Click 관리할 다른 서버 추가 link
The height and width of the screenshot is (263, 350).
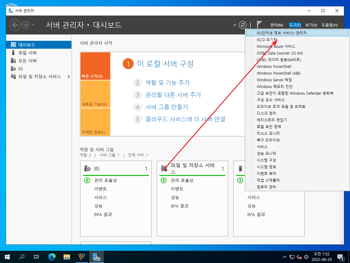[x=173, y=95]
